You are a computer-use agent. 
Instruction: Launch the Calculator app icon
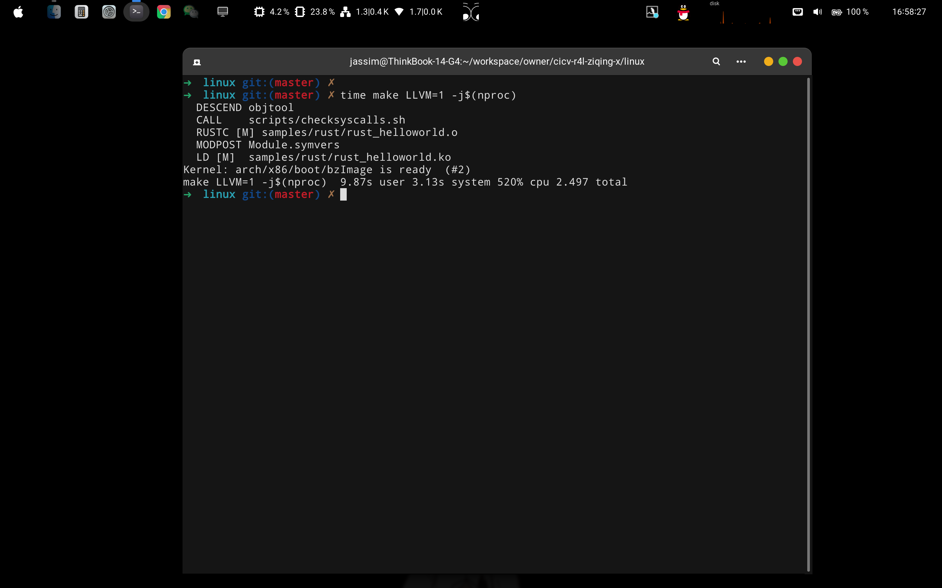[81, 12]
